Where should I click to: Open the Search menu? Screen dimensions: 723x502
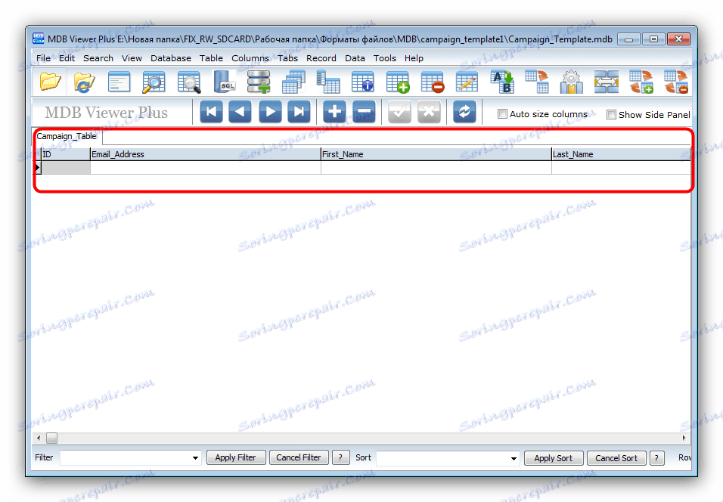point(98,58)
